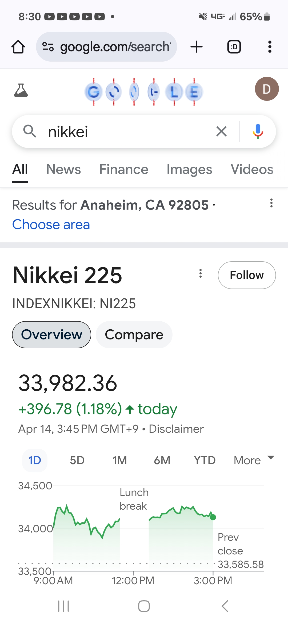
Task: Follow the Nikkei 225 index
Action: (247, 275)
